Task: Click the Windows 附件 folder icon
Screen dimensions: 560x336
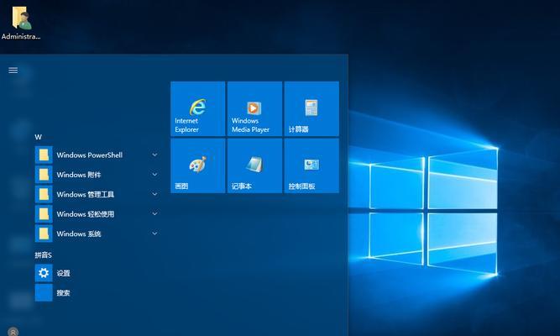Action: [44, 175]
